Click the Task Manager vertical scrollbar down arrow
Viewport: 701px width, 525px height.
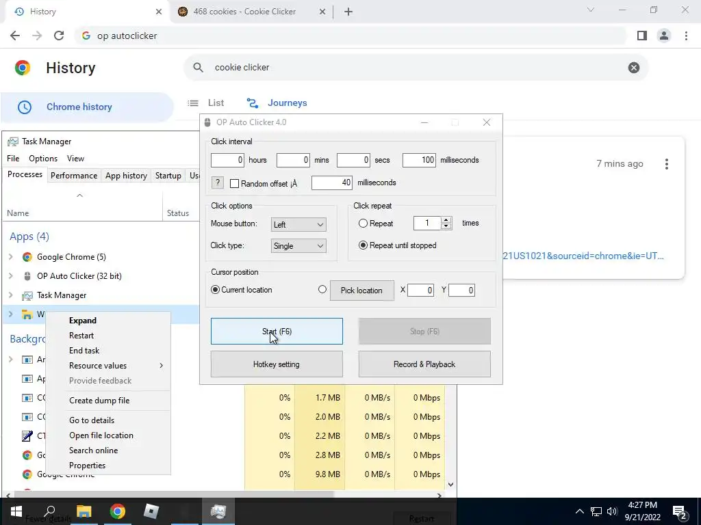click(450, 485)
